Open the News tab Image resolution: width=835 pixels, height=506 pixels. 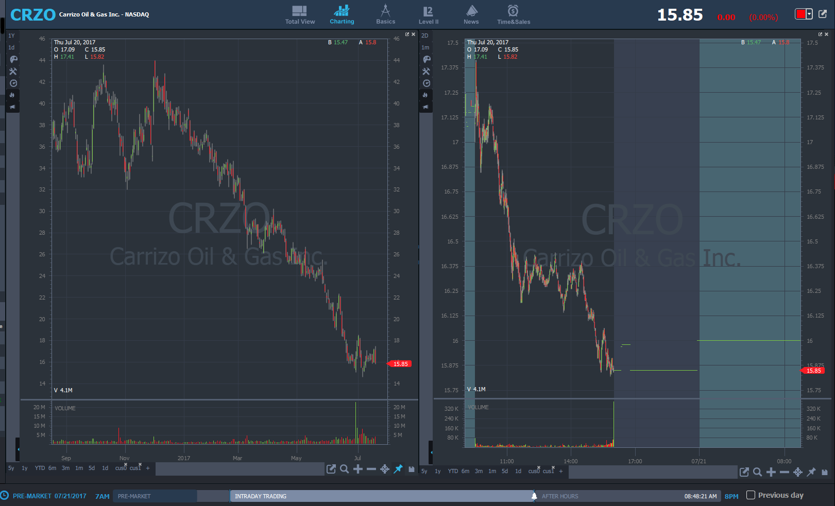[x=471, y=14]
